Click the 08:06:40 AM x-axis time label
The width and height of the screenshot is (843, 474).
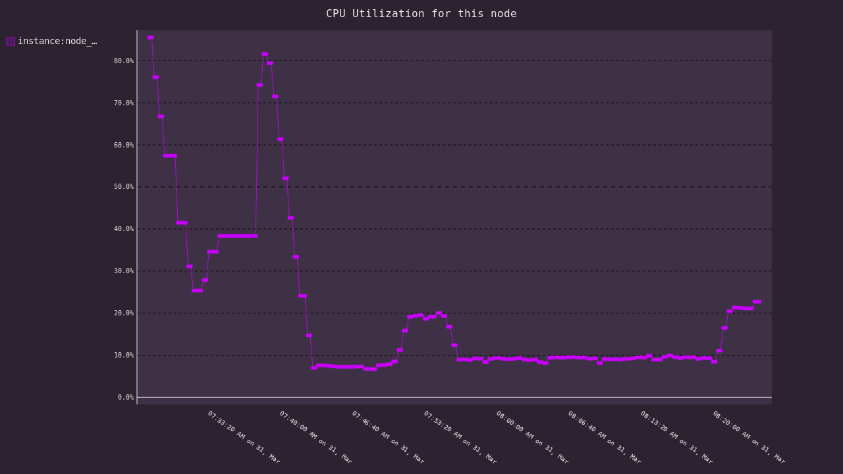point(605,437)
